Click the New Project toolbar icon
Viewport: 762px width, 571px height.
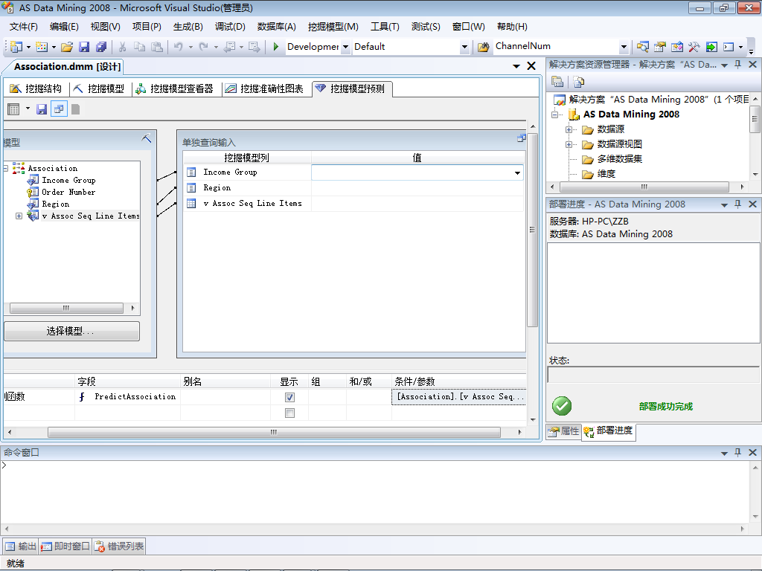[x=16, y=47]
